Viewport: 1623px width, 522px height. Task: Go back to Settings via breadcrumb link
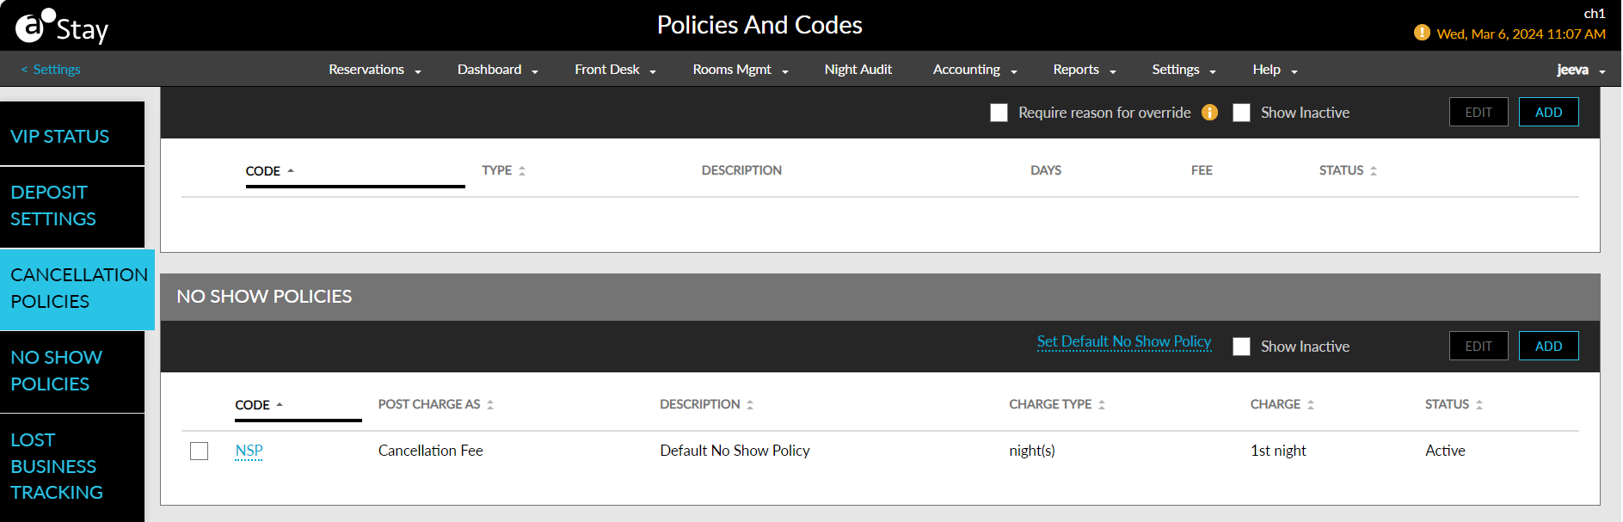click(x=51, y=70)
